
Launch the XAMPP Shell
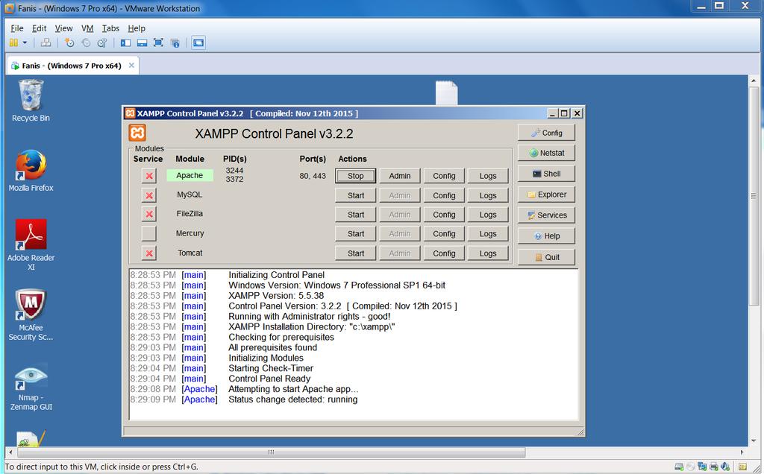pyautogui.click(x=546, y=174)
